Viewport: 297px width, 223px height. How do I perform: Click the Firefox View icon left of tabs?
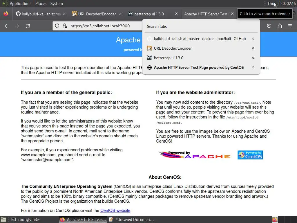(x=6, y=14)
